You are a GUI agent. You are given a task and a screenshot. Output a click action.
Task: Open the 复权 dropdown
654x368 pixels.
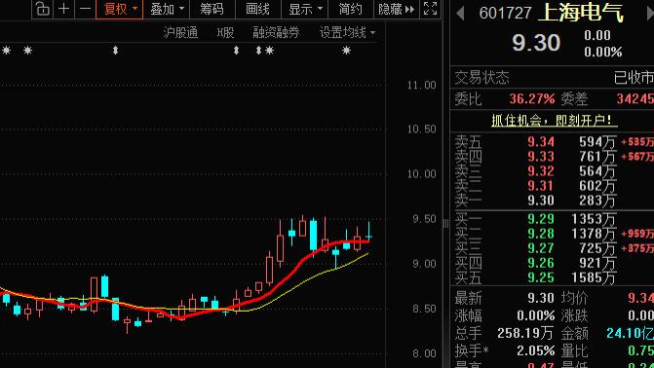tap(119, 9)
